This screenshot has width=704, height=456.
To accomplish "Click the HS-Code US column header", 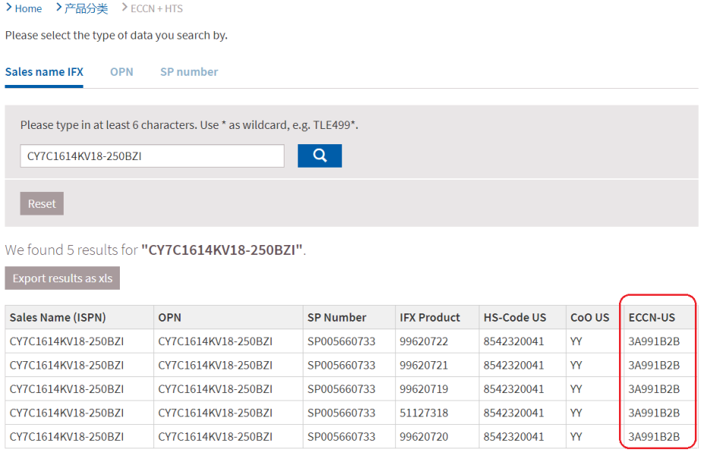I will click(515, 318).
